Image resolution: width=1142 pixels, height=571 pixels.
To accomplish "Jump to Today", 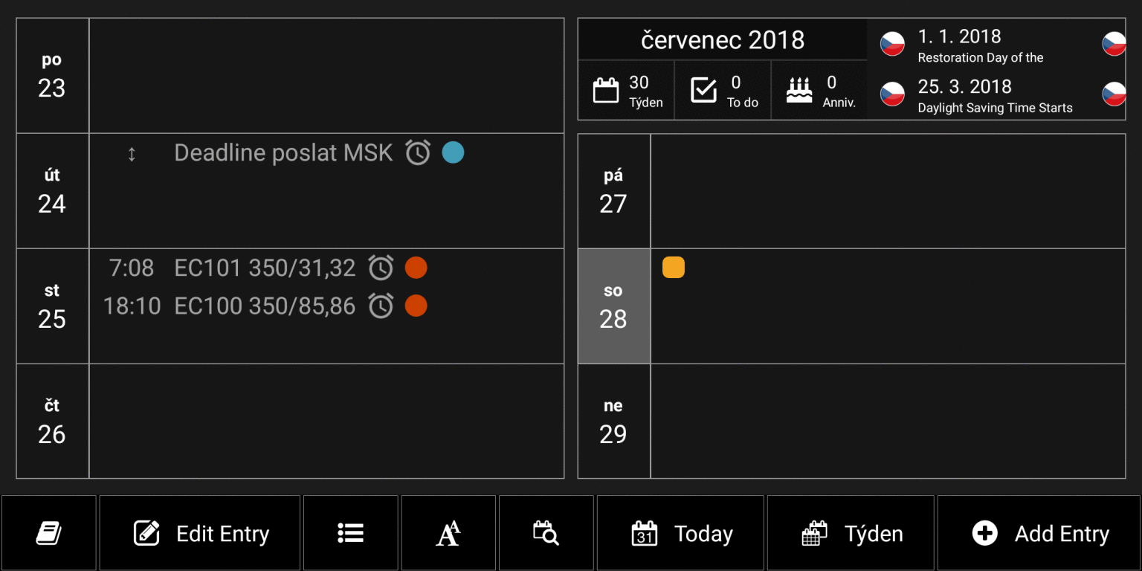I will 680,533.
